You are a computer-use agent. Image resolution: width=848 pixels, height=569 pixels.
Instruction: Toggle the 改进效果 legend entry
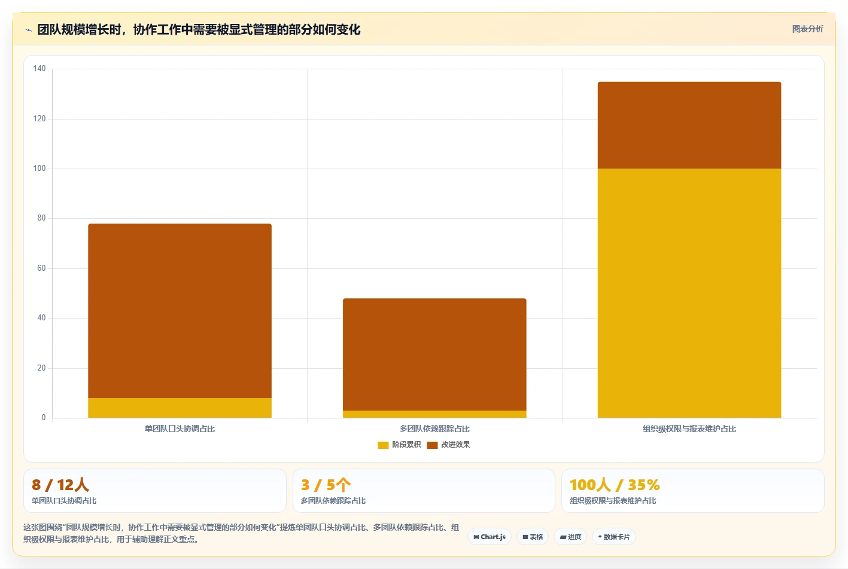tap(448, 445)
